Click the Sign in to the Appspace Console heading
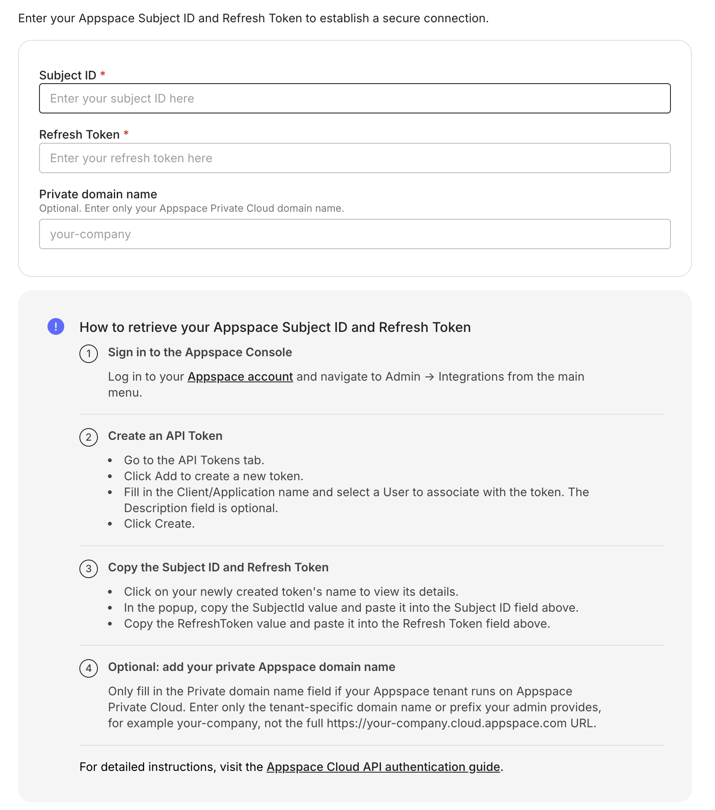 [200, 352]
